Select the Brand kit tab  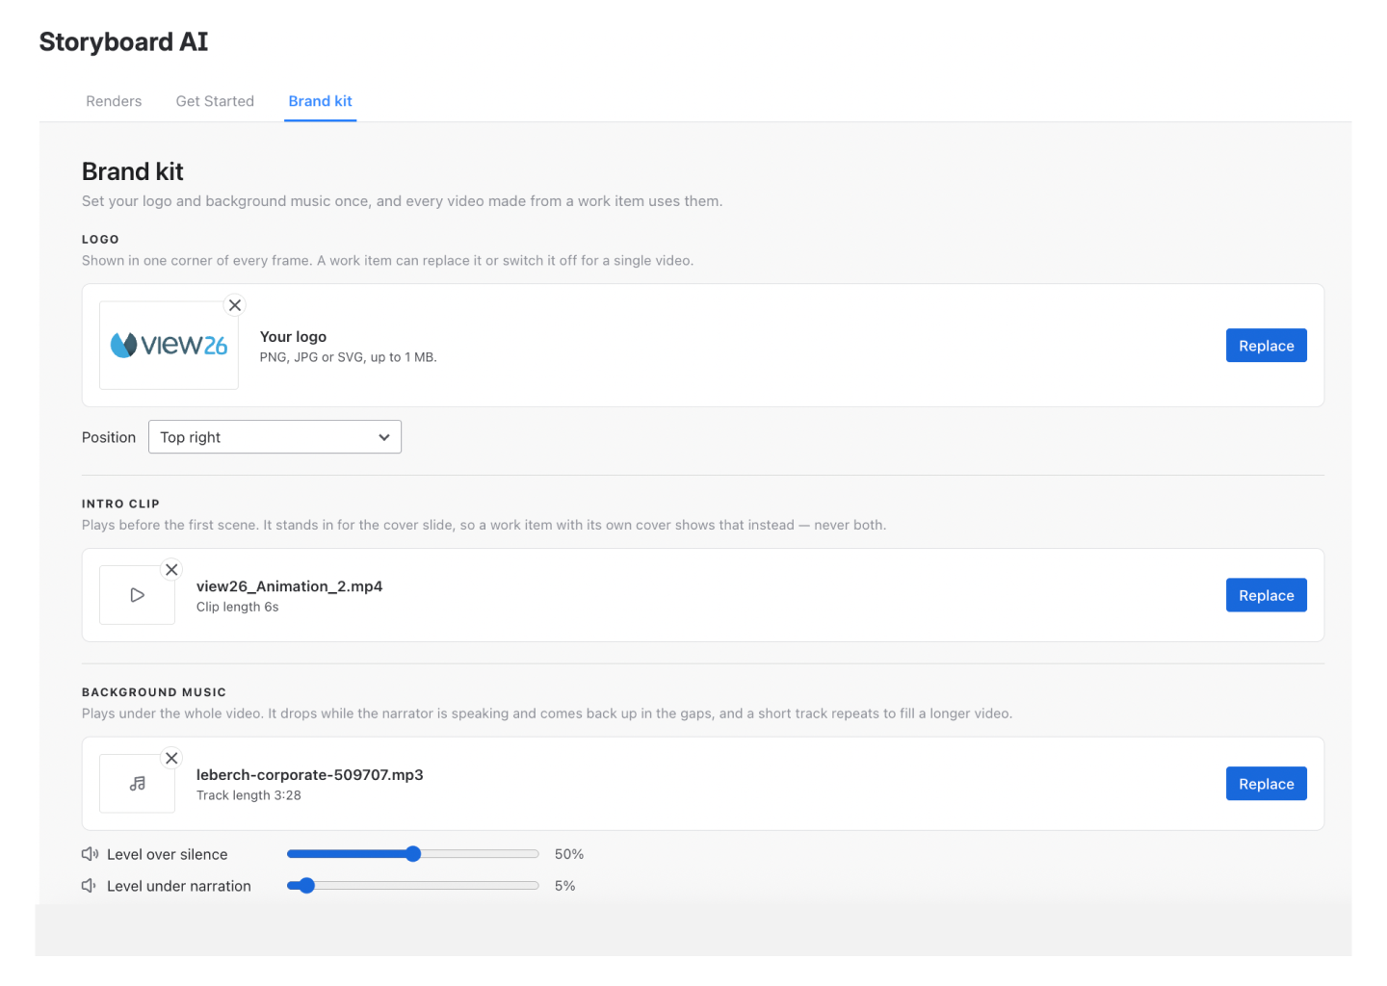(321, 101)
